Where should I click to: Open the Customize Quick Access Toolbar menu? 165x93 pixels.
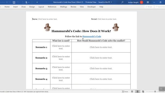pos(37,2)
